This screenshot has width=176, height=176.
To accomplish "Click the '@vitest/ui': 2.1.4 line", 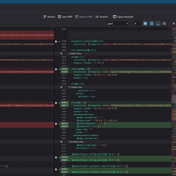I will pyautogui.click(x=87, y=126).
